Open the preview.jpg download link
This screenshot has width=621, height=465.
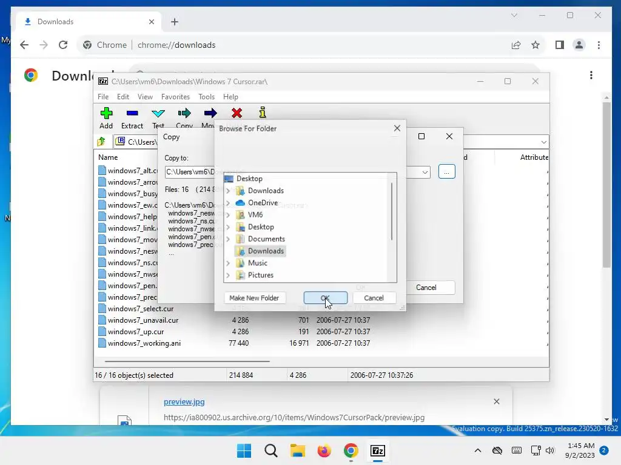pos(184,402)
